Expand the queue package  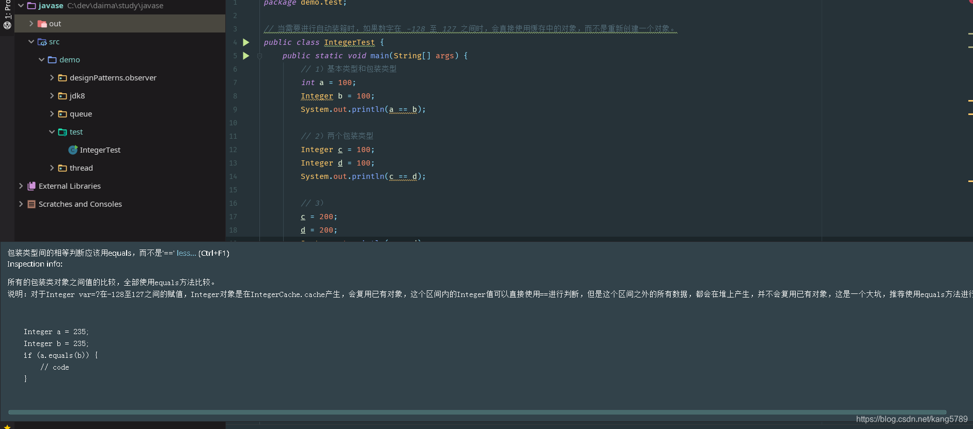(52, 114)
